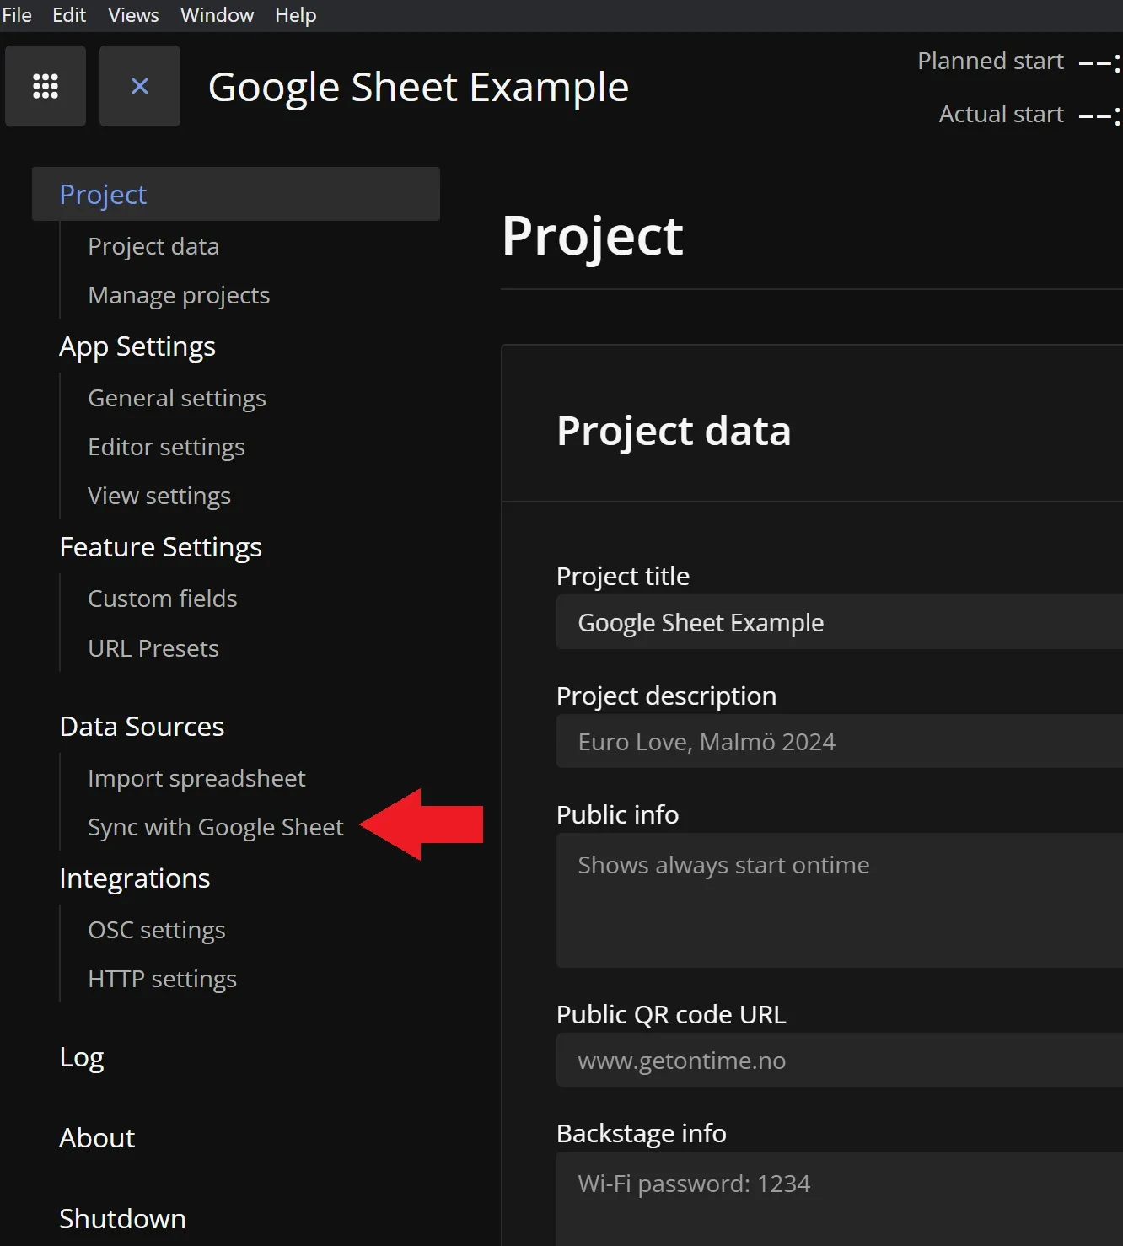Navigate to Custom fields
The image size is (1123, 1246).
tap(163, 599)
